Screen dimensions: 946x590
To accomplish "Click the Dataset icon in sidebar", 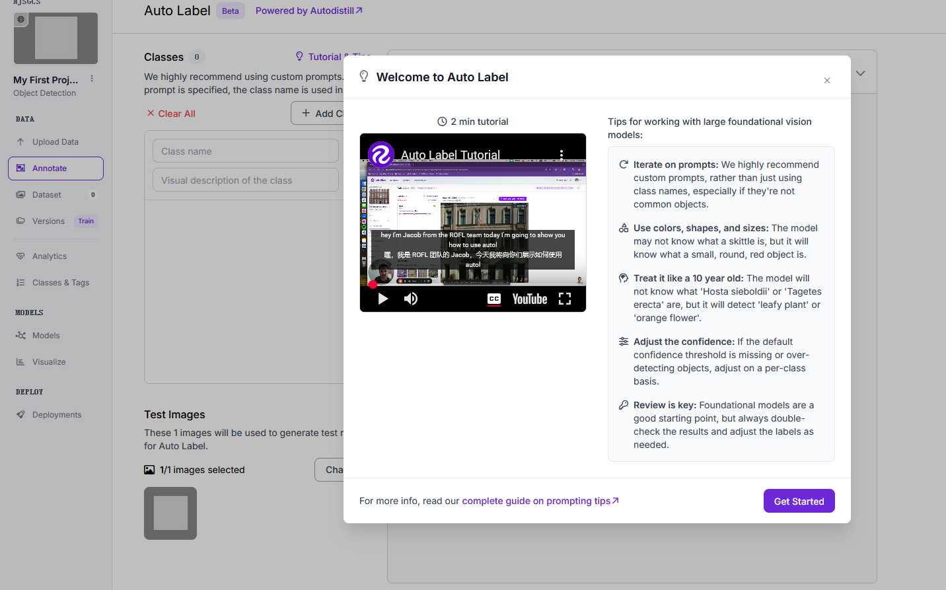I will click(x=20, y=195).
